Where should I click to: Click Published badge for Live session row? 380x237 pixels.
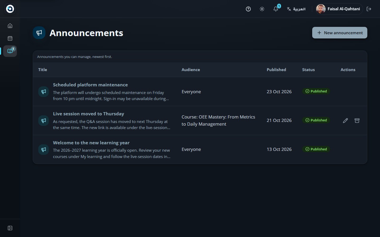(316, 120)
